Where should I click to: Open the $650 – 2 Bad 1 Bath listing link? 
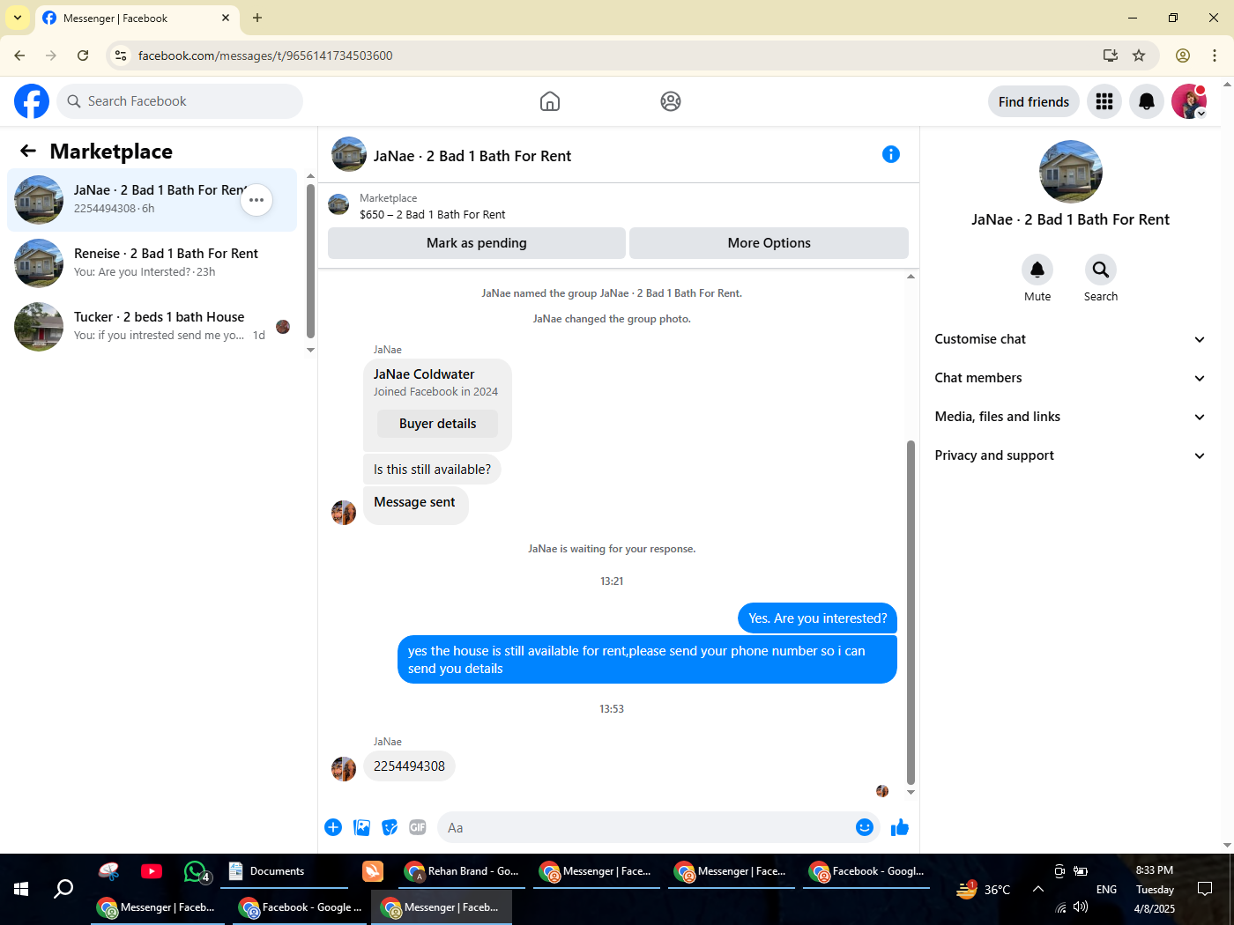click(432, 214)
